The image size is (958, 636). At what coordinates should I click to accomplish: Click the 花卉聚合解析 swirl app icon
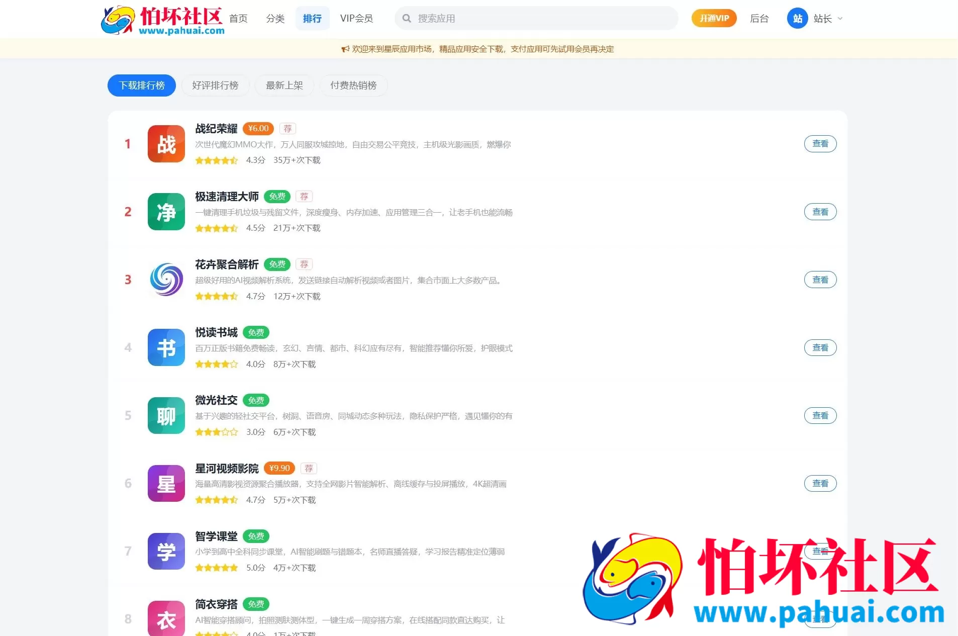tap(166, 280)
